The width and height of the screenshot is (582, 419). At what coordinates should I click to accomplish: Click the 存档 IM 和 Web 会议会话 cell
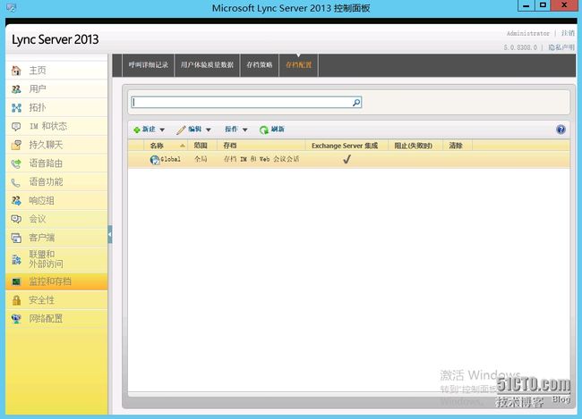261,159
